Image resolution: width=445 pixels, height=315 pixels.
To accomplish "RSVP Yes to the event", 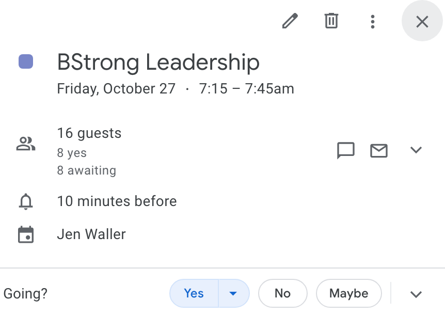I will tap(194, 293).
